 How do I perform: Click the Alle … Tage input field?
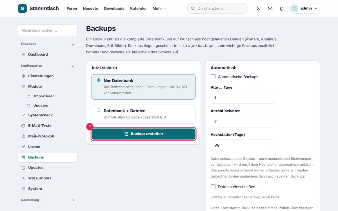coord(242,98)
